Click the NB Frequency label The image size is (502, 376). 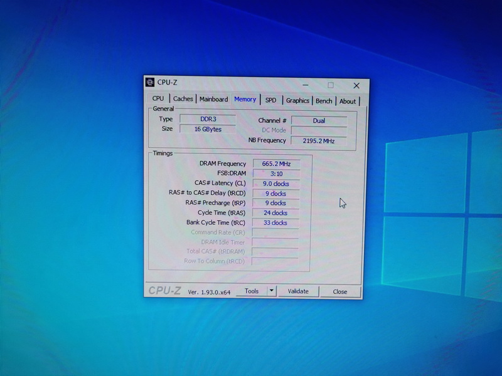tap(267, 140)
